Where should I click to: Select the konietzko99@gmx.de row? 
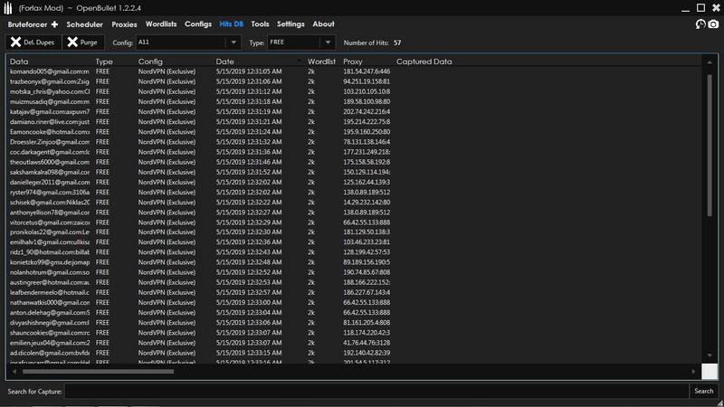pyautogui.click(x=355, y=262)
